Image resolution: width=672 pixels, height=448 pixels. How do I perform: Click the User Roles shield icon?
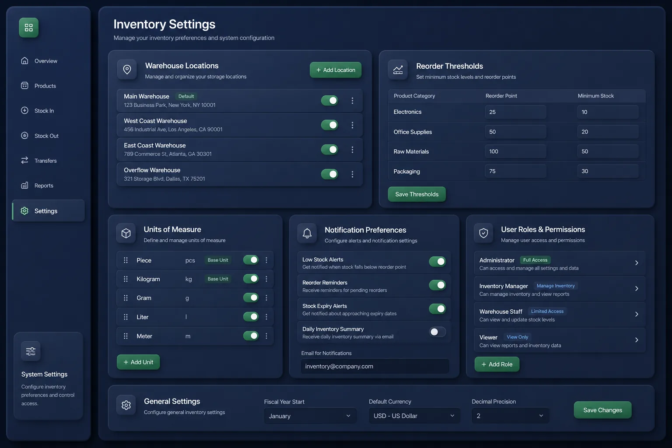tap(483, 233)
